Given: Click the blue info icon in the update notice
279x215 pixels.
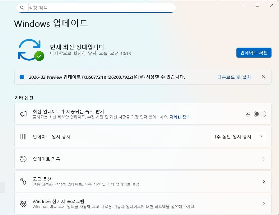Looking at the screenshot, I should pos(22,77).
